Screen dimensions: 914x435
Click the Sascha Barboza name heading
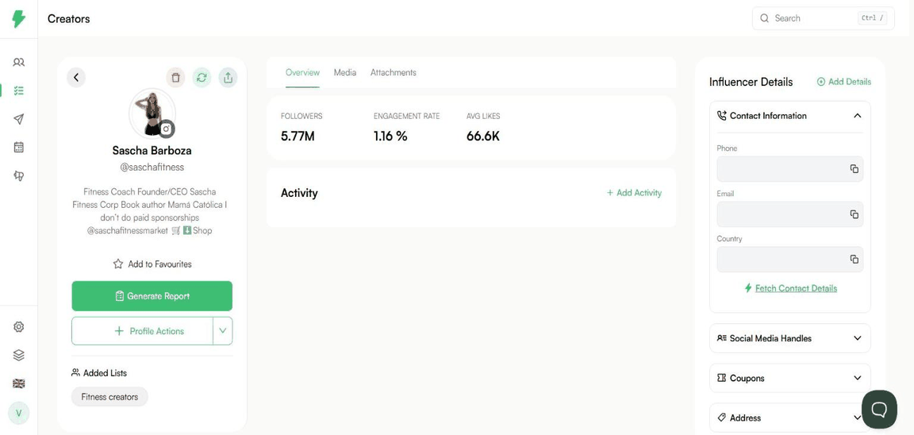152,151
